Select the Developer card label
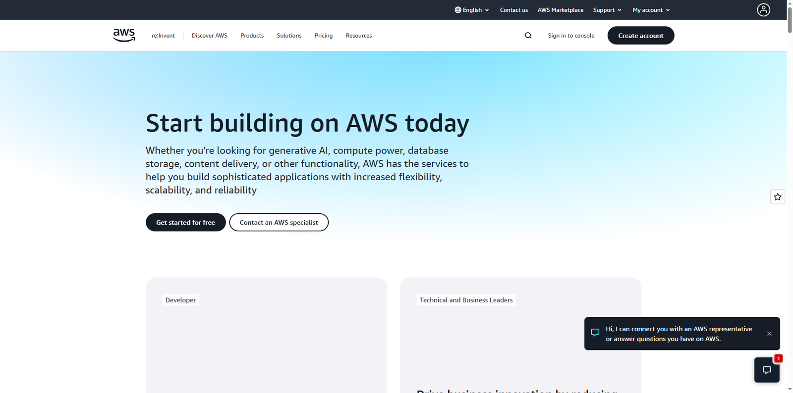Screen dimensions: 793x393 (180, 300)
